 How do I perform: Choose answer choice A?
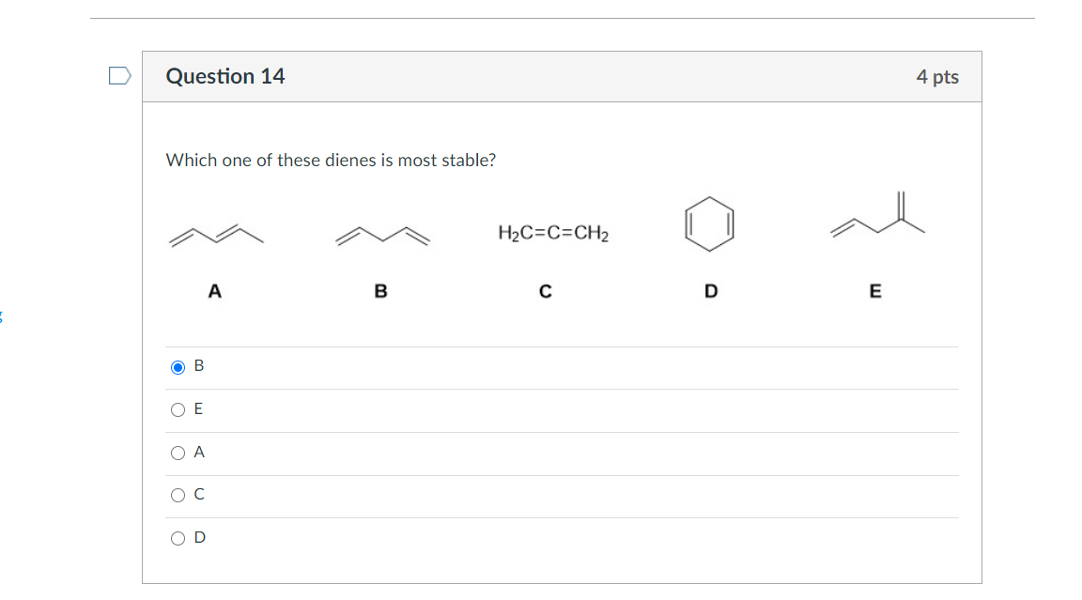pyautogui.click(x=178, y=453)
